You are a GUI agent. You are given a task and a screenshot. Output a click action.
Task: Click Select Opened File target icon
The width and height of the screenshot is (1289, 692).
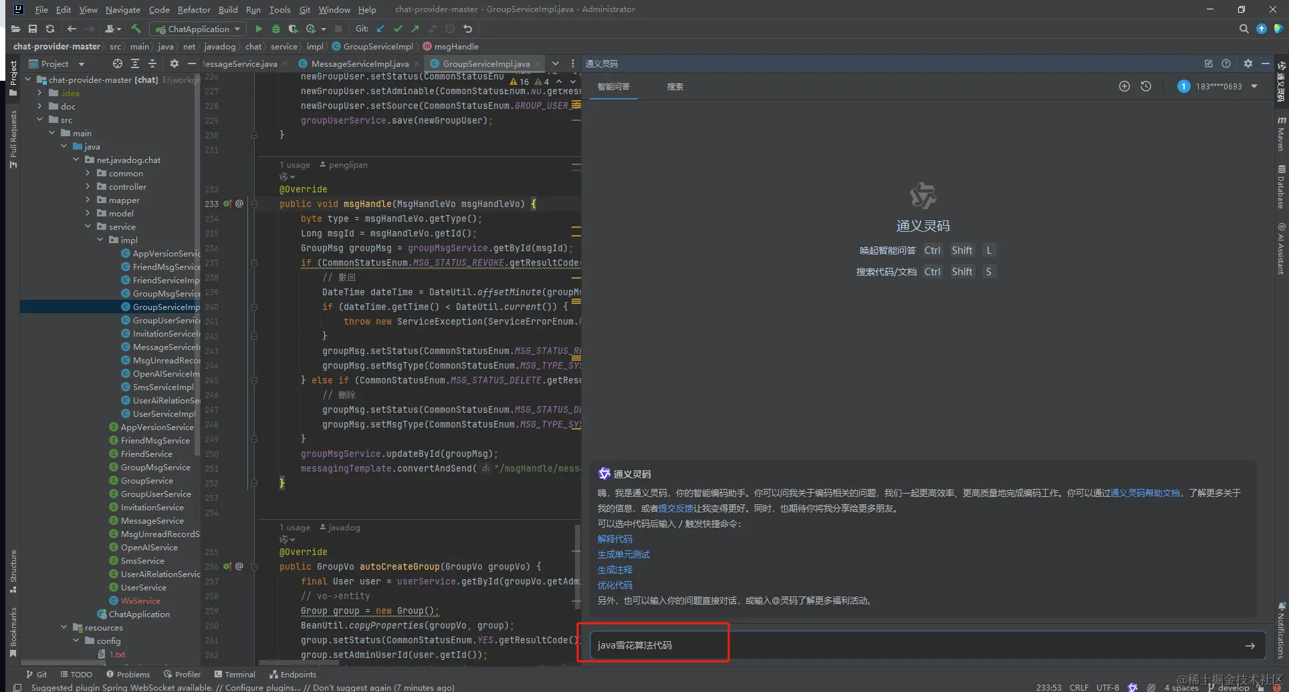pyautogui.click(x=118, y=63)
